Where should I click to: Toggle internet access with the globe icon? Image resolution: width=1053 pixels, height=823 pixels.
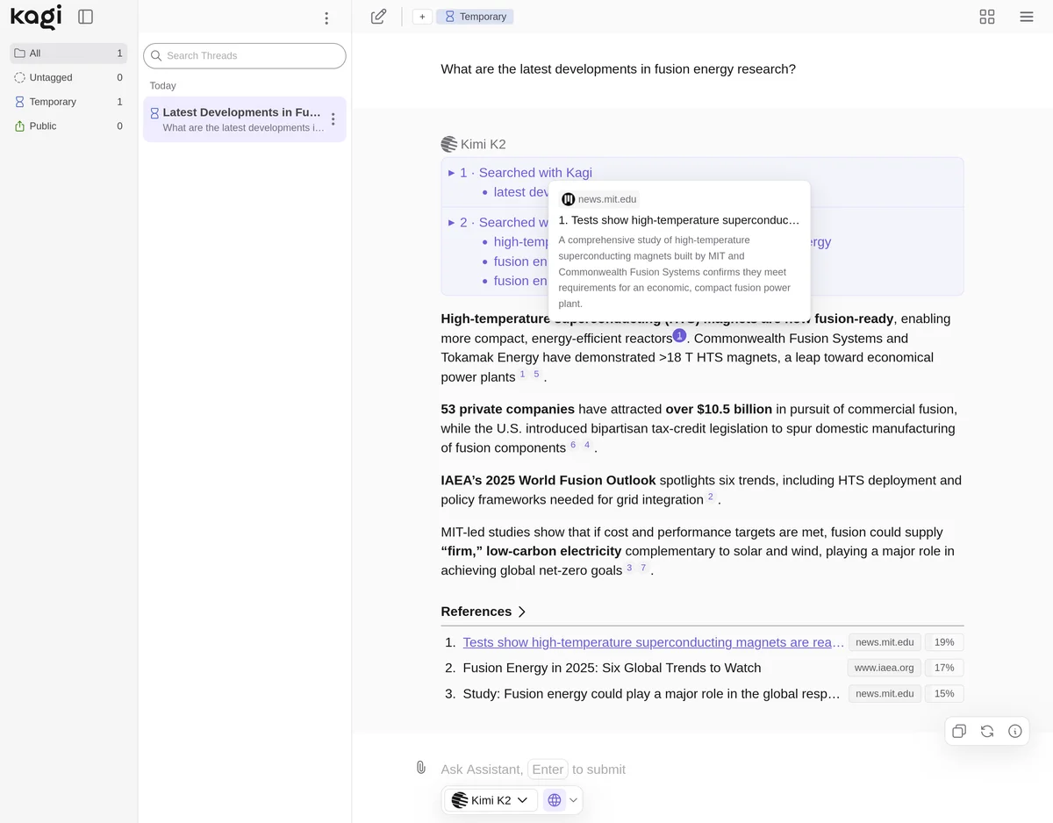point(554,799)
